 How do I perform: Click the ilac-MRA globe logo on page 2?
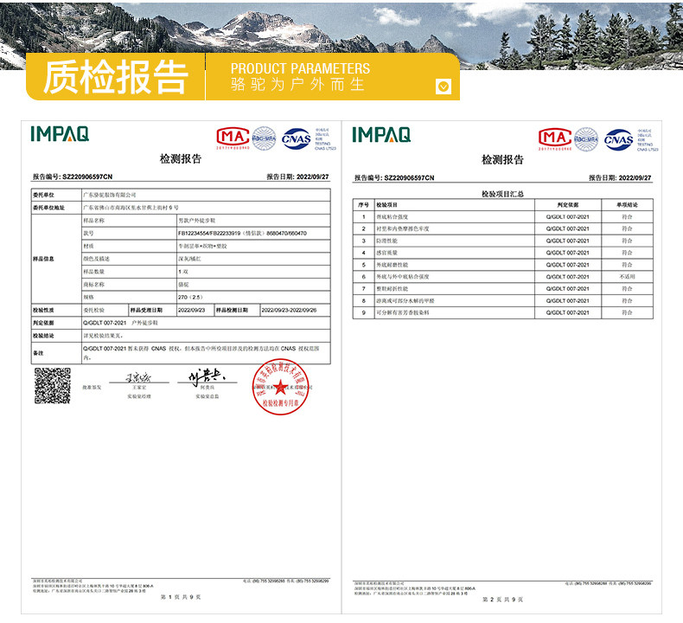pyautogui.click(x=586, y=139)
